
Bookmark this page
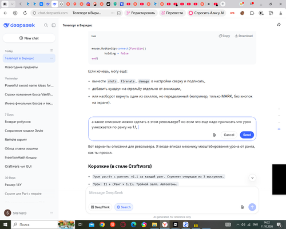click(119, 13)
